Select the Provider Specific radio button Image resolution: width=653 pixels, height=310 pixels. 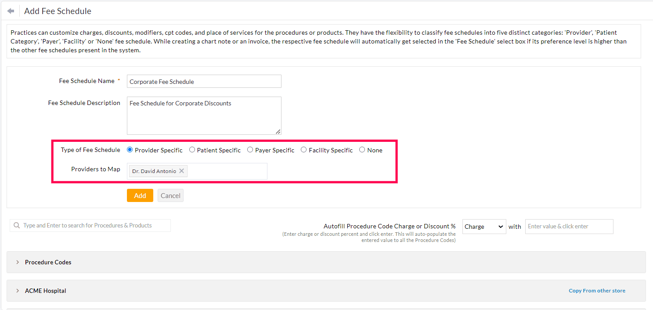[129, 149]
